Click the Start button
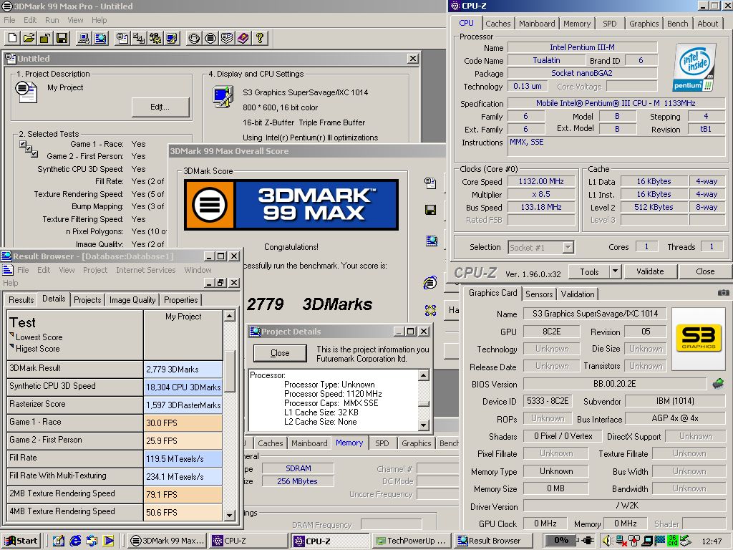Screen dimensions: 733x550 click(x=21, y=541)
